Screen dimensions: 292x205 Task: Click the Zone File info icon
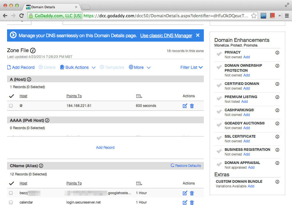[33, 51]
